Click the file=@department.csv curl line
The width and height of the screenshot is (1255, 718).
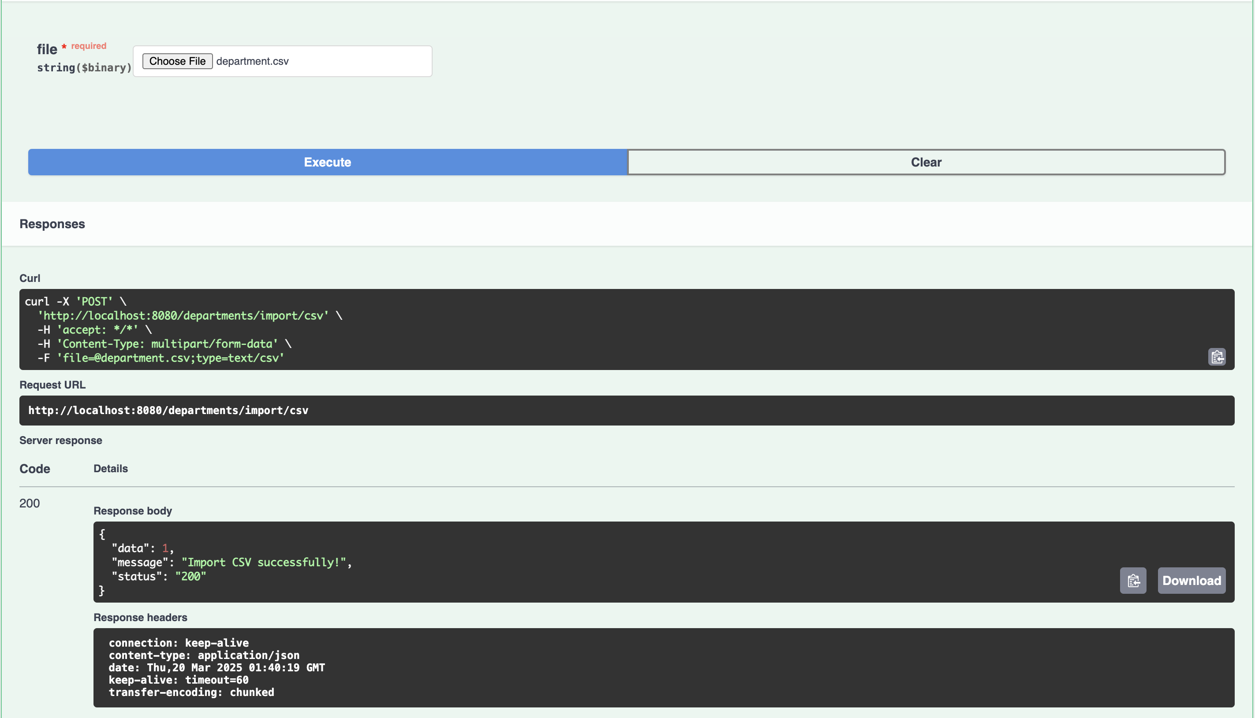pos(161,358)
